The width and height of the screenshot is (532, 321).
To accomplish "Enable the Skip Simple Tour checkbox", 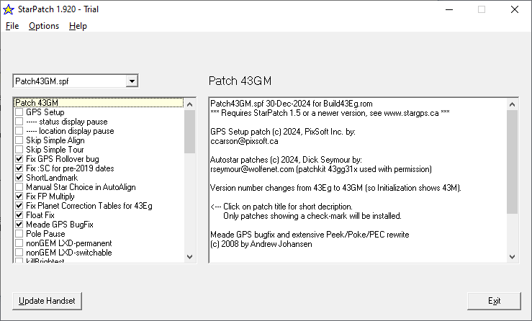I will 19,150.
